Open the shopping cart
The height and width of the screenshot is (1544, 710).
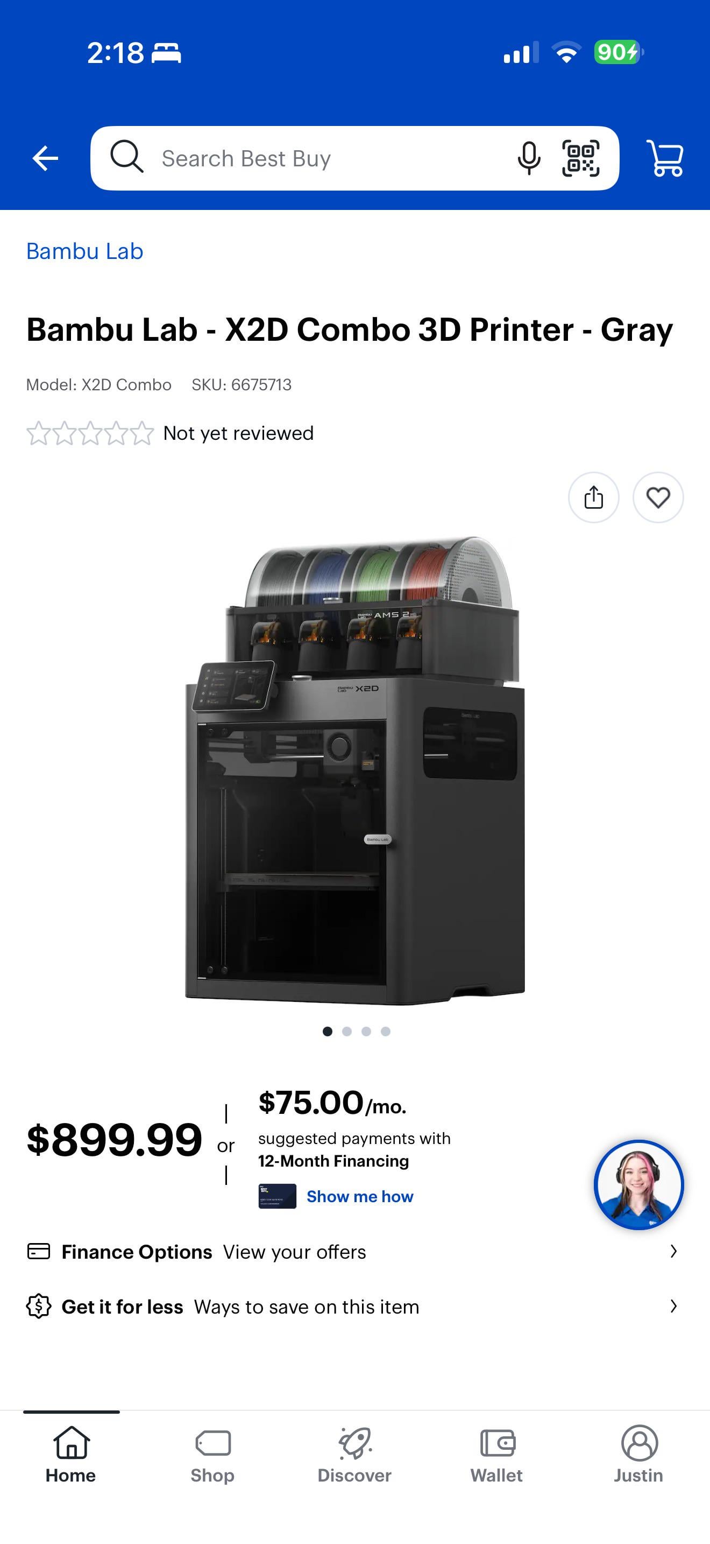tap(664, 158)
